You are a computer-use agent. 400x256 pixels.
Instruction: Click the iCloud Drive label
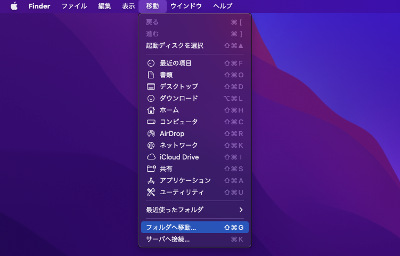pos(179,157)
